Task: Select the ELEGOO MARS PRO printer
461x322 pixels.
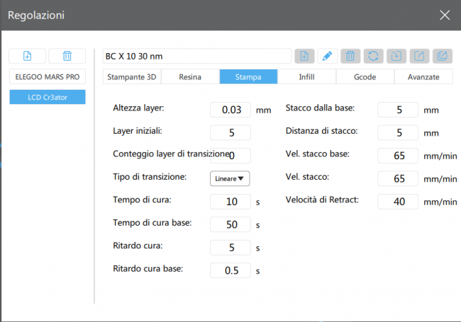Action: (x=48, y=76)
